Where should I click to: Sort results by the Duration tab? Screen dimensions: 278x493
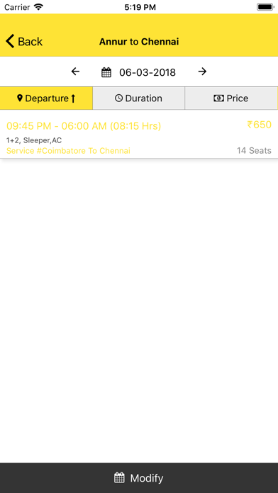coord(138,98)
